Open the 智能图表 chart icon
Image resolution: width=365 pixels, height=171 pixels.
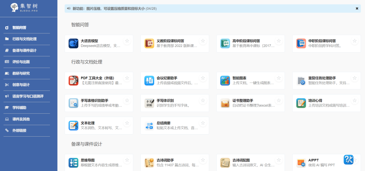point(225,81)
